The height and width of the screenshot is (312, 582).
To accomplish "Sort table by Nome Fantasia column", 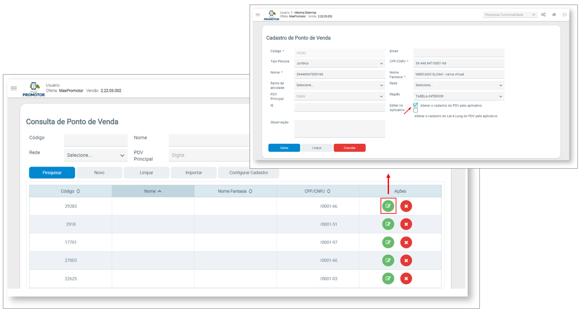I will click(235, 191).
